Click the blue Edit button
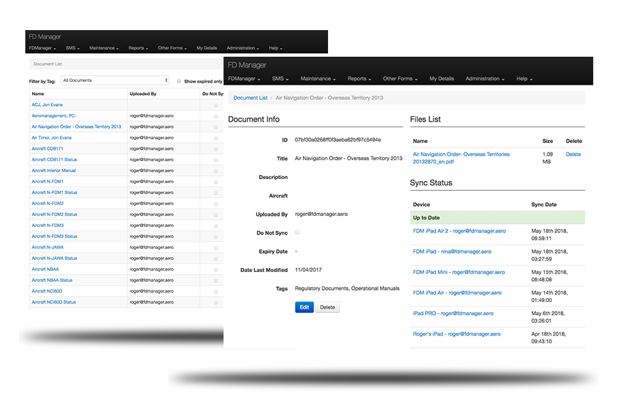 (304, 307)
